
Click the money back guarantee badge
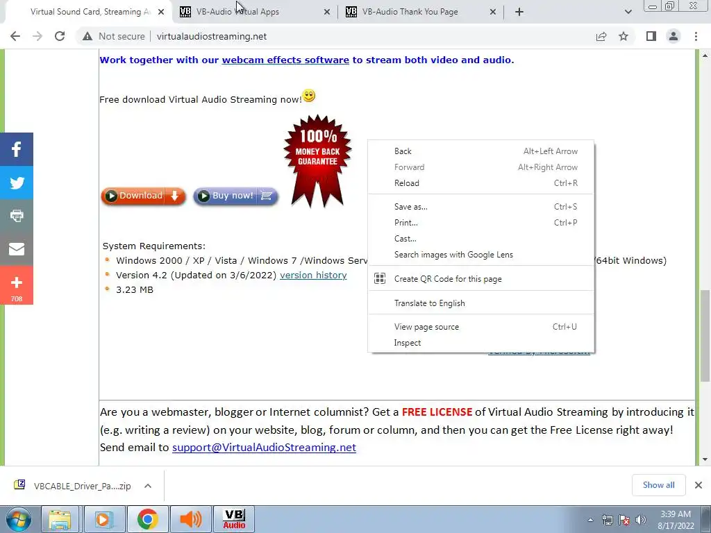tap(317, 161)
